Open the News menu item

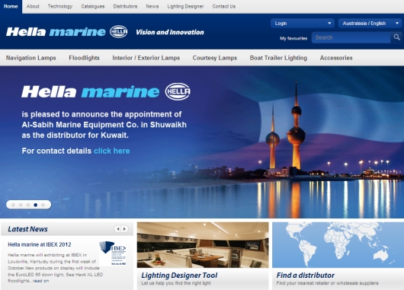pyautogui.click(x=152, y=6)
